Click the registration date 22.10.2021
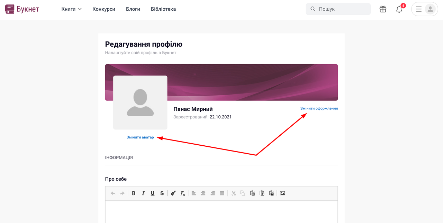443x223 pixels. click(220, 117)
